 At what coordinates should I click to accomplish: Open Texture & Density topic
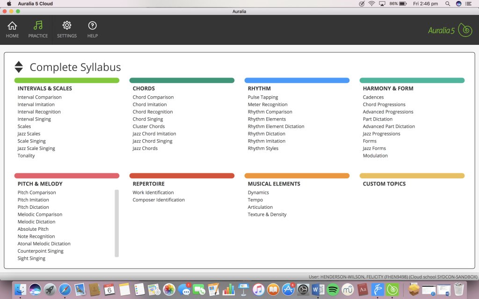(267, 214)
